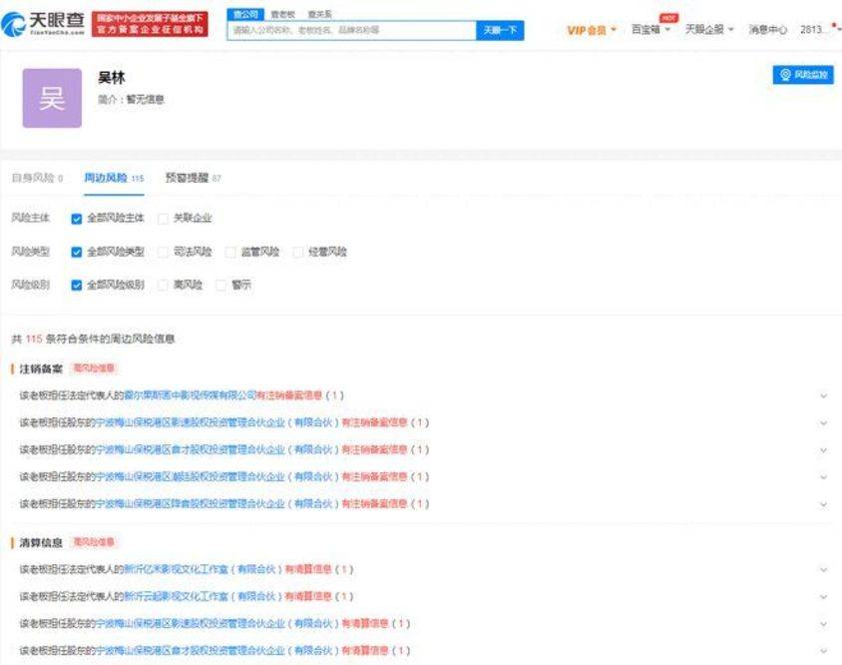The width and height of the screenshot is (842, 665).
Task: Open the 天眼企服 dropdown
Action: (x=709, y=30)
